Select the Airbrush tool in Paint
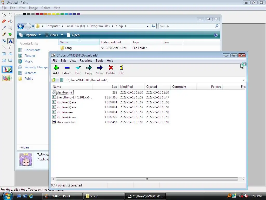The width and height of the screenshot is (266, 200). click(x=4, y=41)
